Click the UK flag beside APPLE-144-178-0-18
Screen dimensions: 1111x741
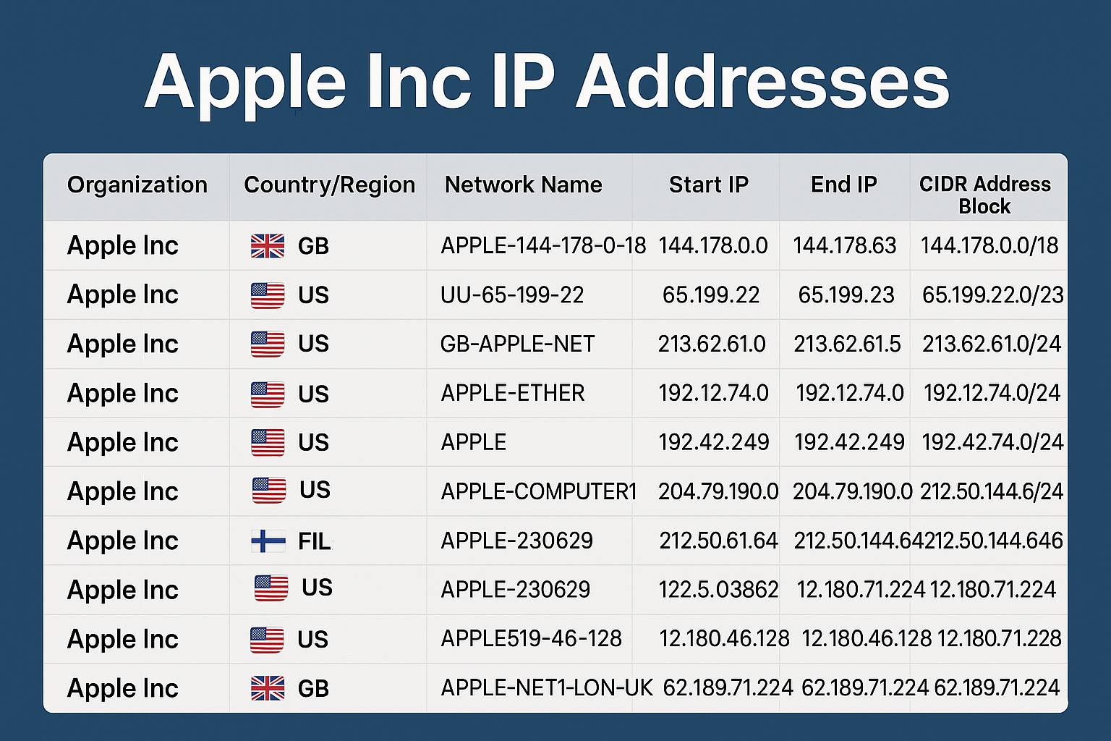268,246
